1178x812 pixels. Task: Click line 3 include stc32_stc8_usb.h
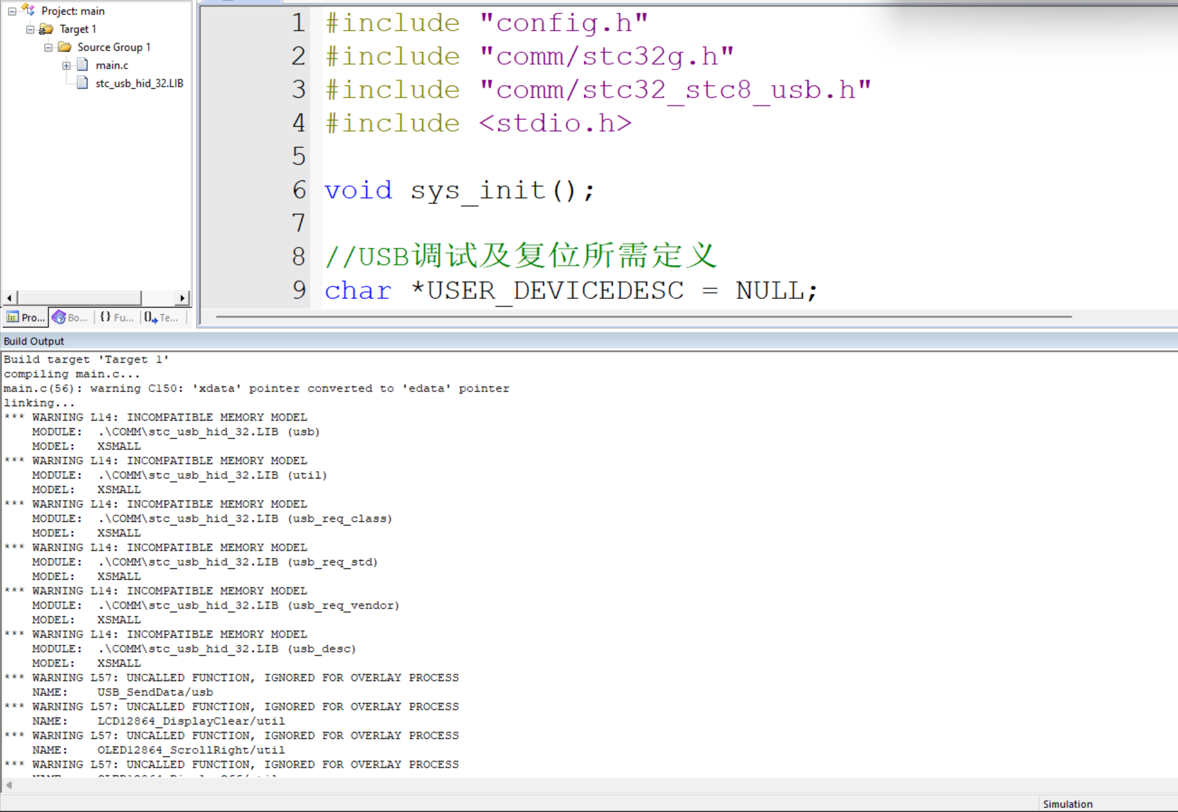pyautogui.click(x=598, y=90)
